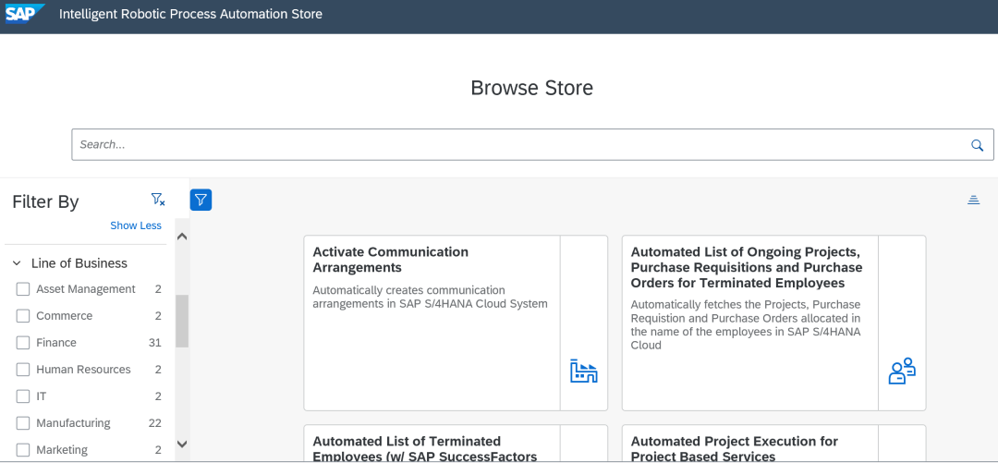Image resolution: width=998 pixels, height=463 pixels.
Task: Open Automated List of Ongoing Projects card
Action: 773,323
